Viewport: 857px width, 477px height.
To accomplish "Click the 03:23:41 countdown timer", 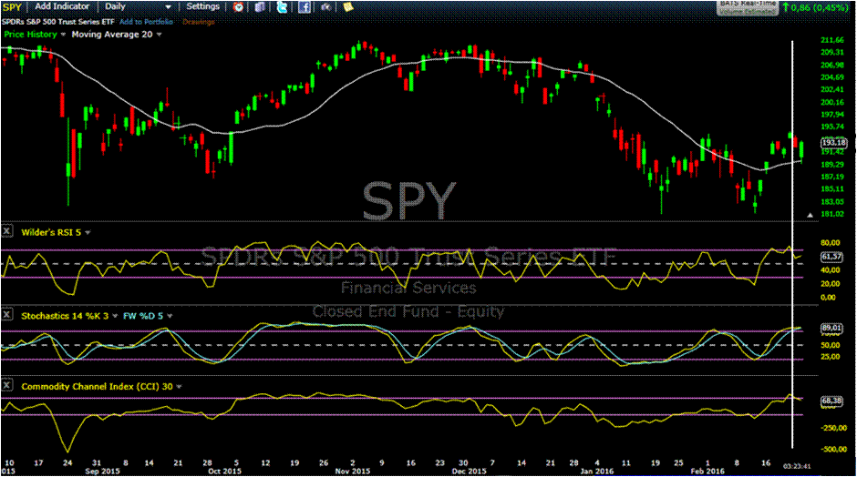I will click(797, 467).
